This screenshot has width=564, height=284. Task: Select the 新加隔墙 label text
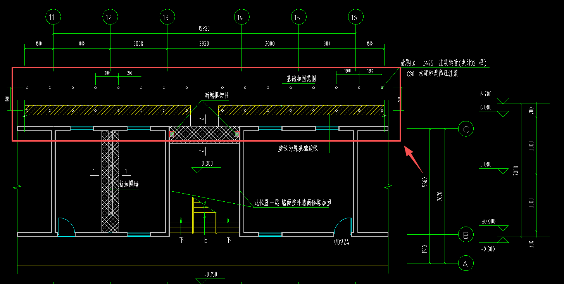point(129,185)
